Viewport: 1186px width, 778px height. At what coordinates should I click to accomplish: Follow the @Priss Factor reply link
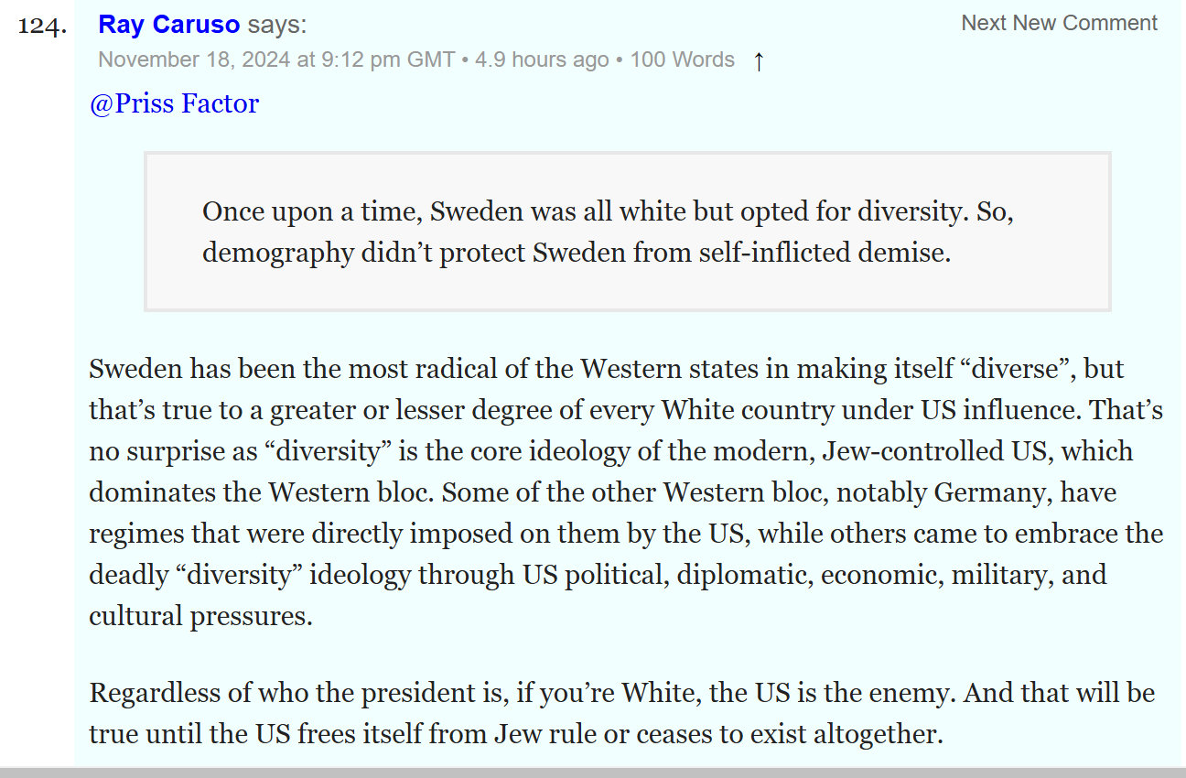pos(174,103)
